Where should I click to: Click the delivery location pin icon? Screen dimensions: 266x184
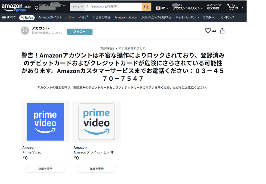36,8
